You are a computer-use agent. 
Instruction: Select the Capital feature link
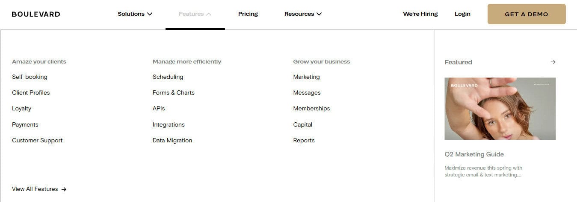click(x=303, y=125)
